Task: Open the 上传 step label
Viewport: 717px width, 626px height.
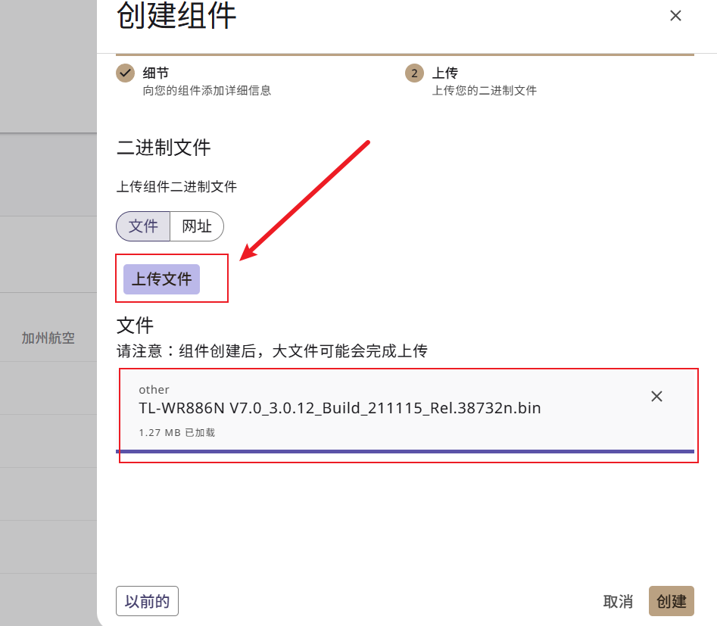Action: (445, 73)
